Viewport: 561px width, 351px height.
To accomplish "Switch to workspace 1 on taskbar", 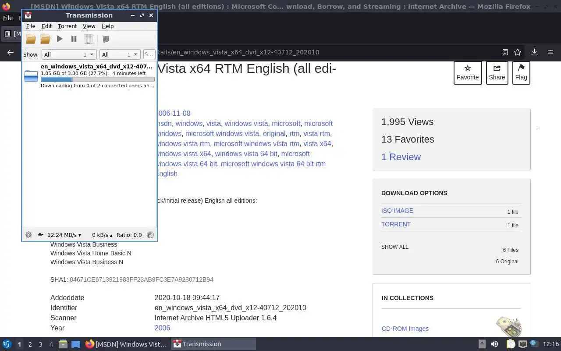I will pyautogui.click(x=19, y=344).
